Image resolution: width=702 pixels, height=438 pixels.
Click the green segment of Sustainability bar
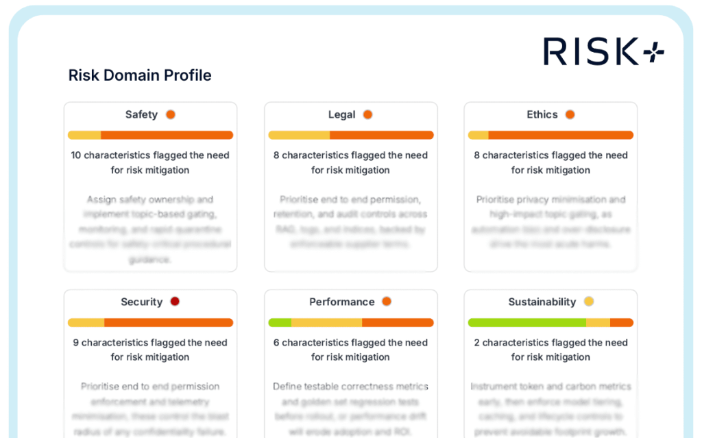tap(526, 323)
